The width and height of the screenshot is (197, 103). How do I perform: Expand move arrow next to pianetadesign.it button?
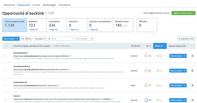pyautogui.click(x=185, y=56)
